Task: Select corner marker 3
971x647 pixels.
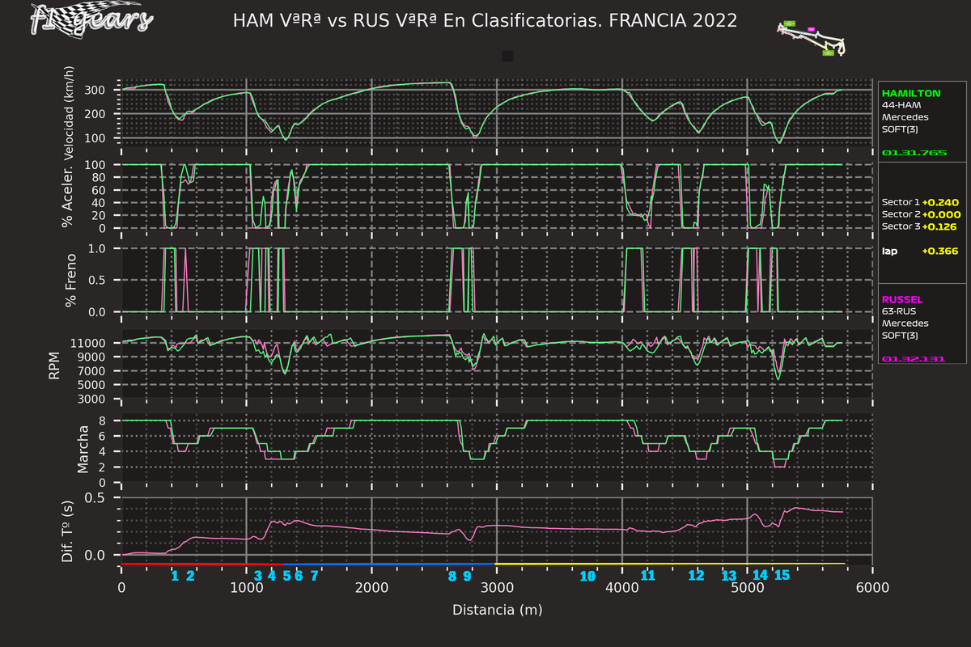Action: pos(258,576)
